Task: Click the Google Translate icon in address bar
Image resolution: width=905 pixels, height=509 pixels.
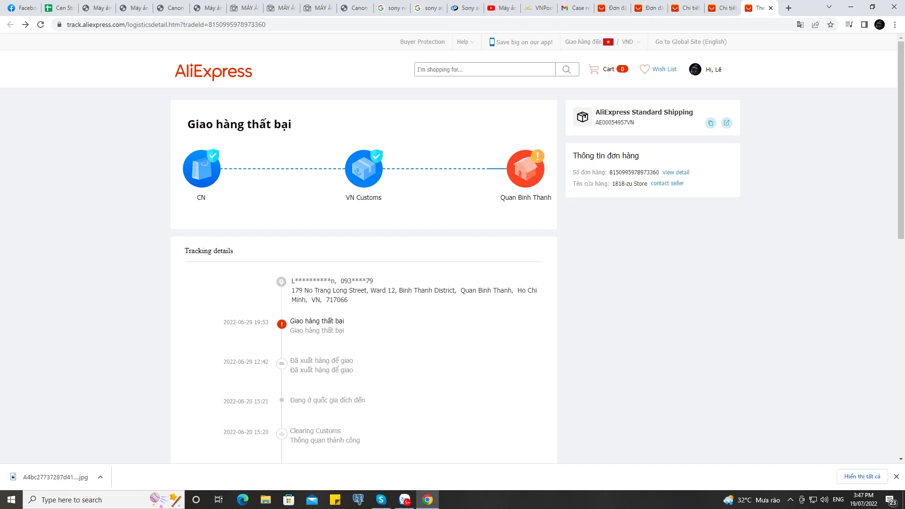Action: [800, 25]
